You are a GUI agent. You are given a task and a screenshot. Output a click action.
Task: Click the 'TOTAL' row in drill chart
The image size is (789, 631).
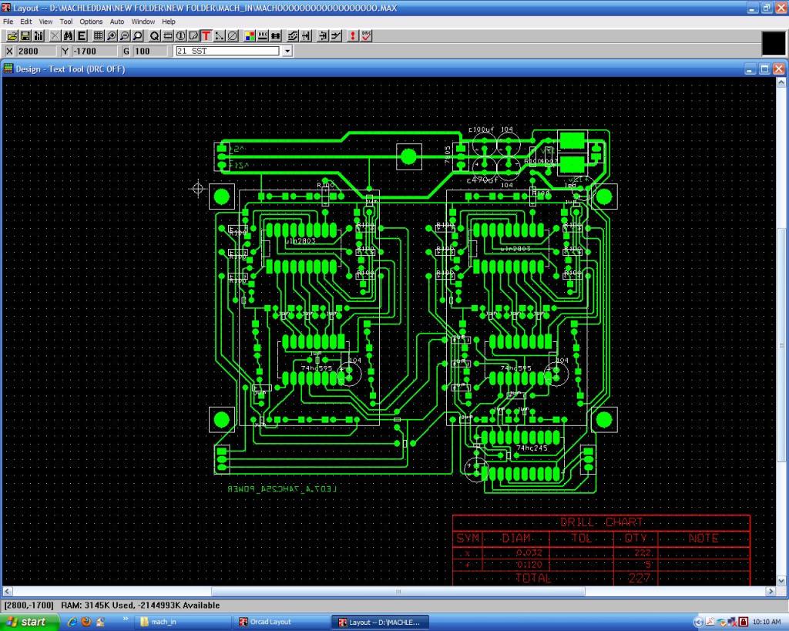point(601,578)
